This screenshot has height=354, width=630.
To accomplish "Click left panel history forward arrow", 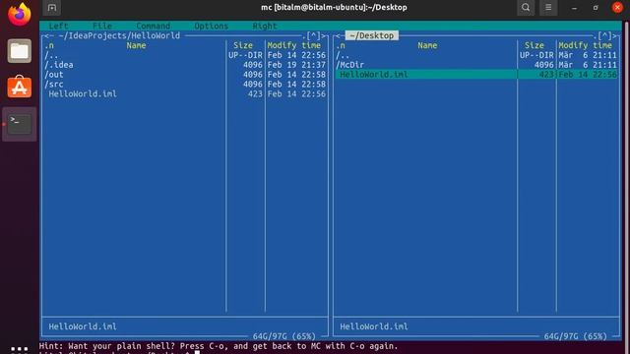I will pyautogui.click(x=324, y=36).
